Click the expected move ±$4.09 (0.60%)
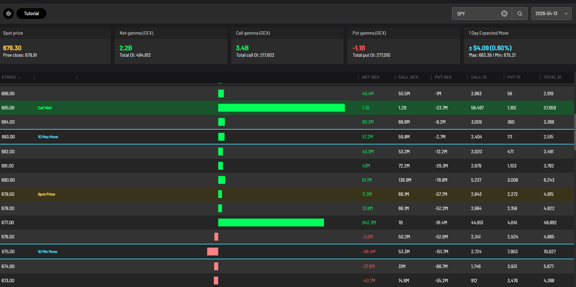 pyautogui.click(x=490, y=48)
